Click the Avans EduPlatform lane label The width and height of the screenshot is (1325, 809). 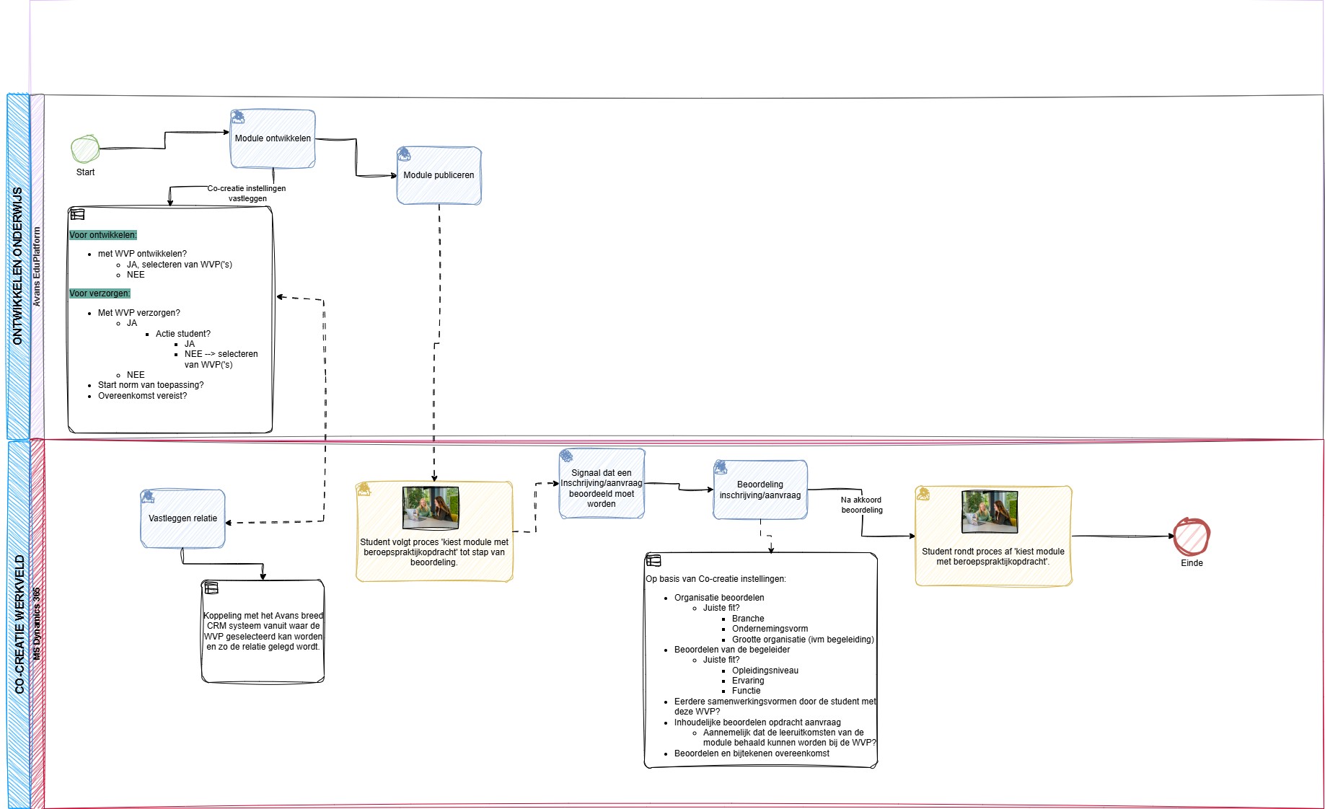(x=37, y=267)
